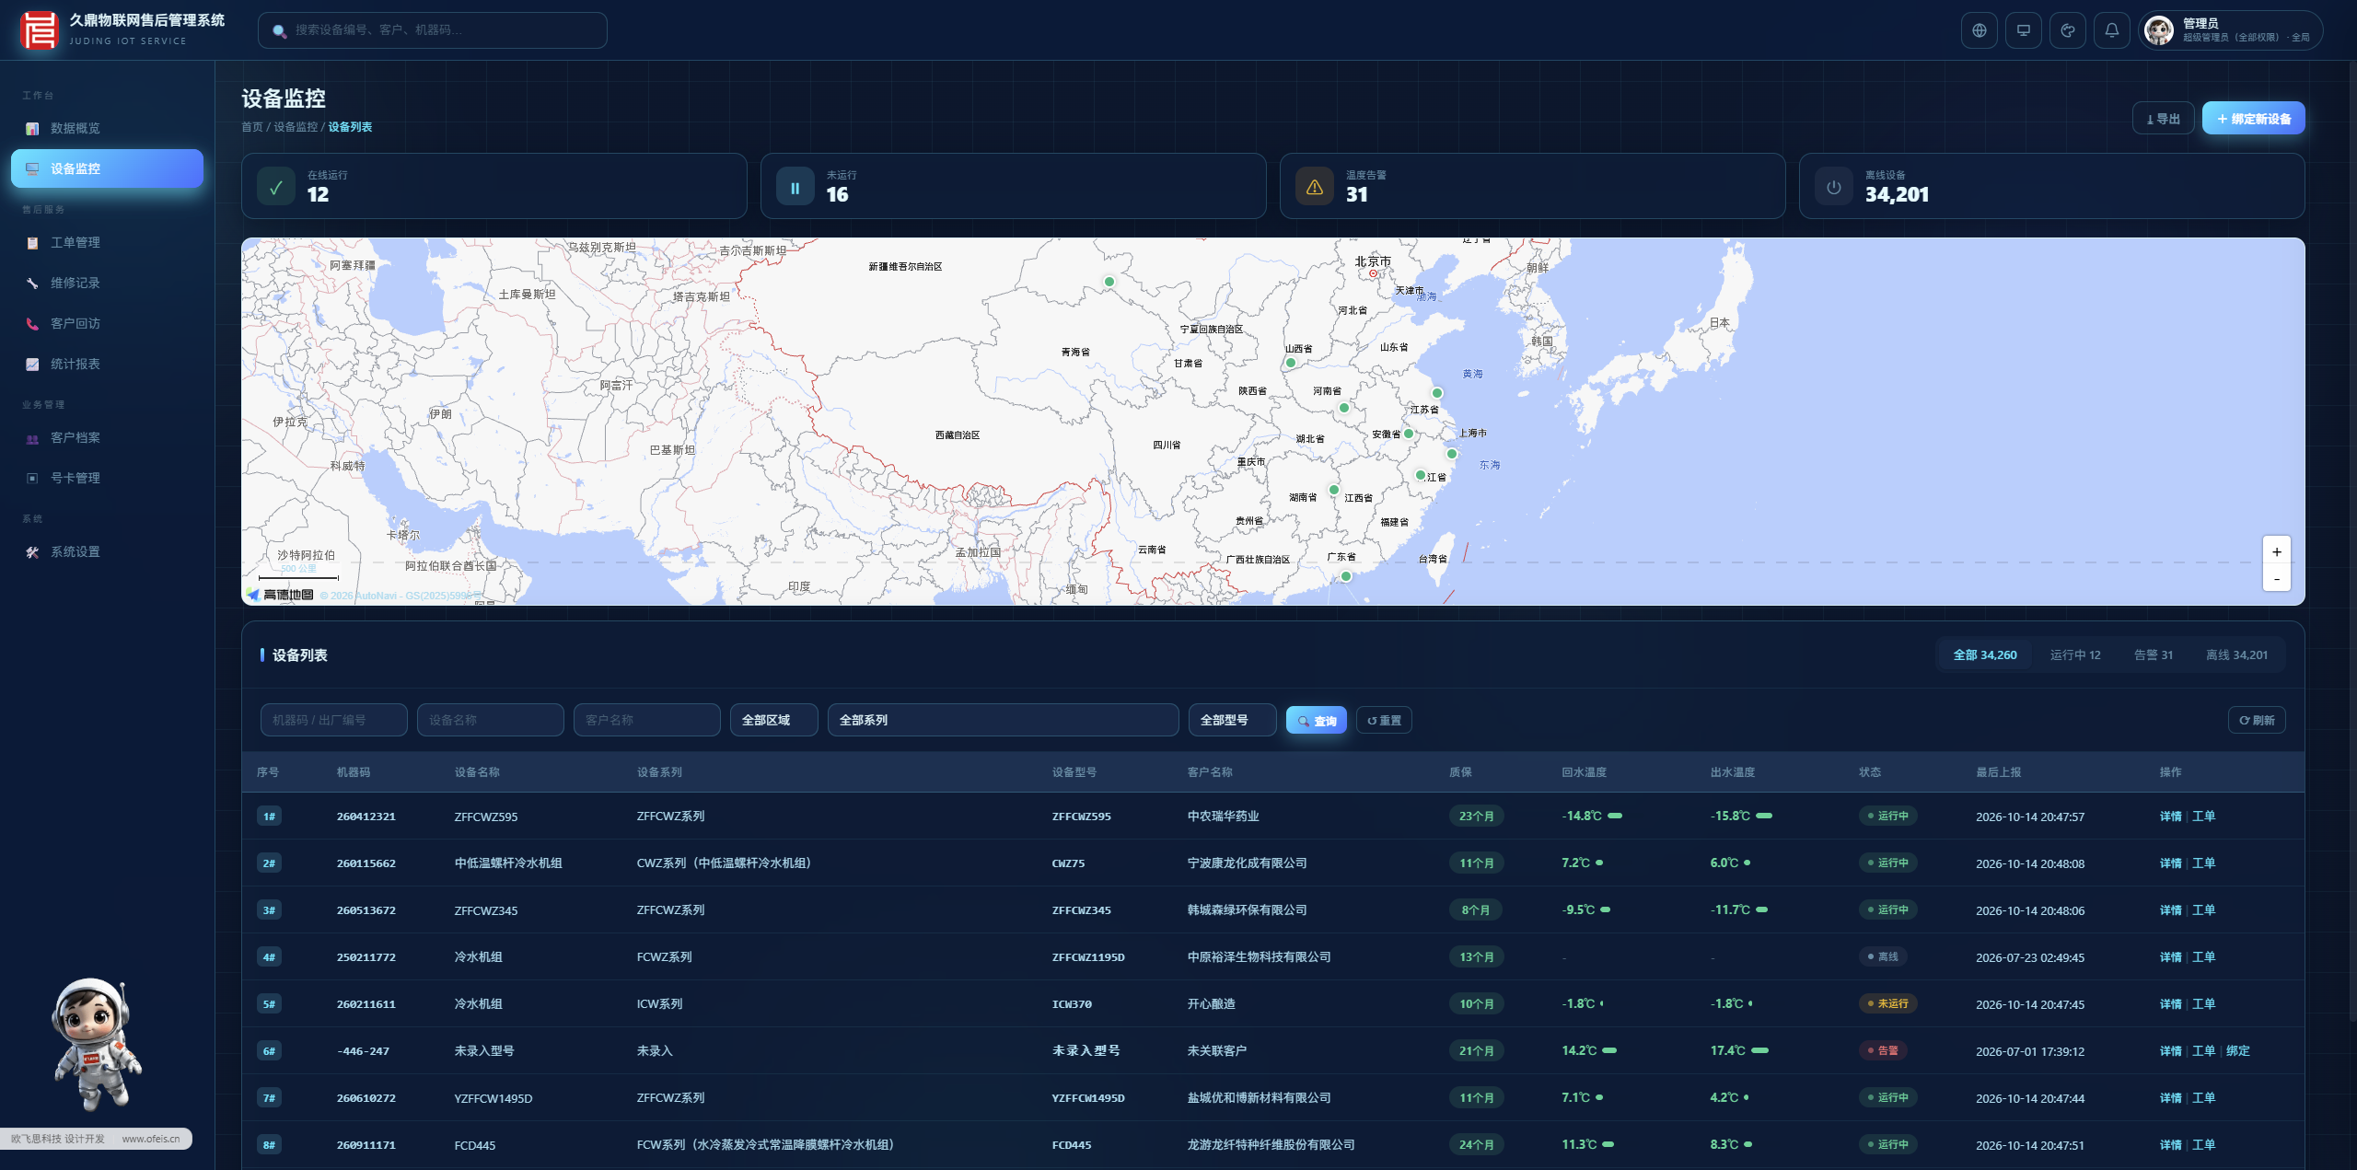Switch to the 全部 34,260 tab
This screenshot has height=1170, width=2357.
1984,655
